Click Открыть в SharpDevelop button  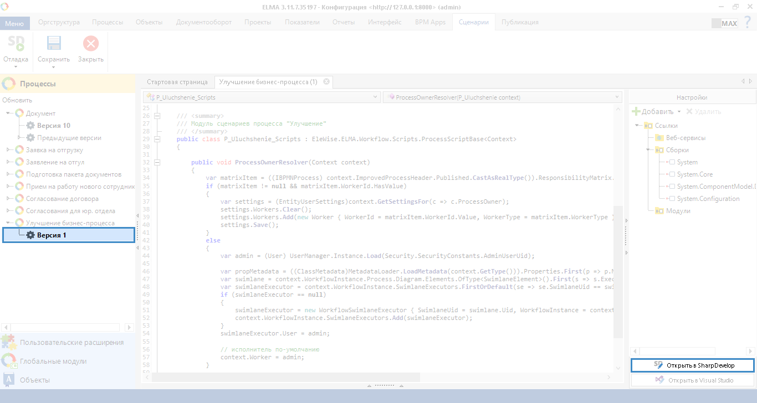692,365
